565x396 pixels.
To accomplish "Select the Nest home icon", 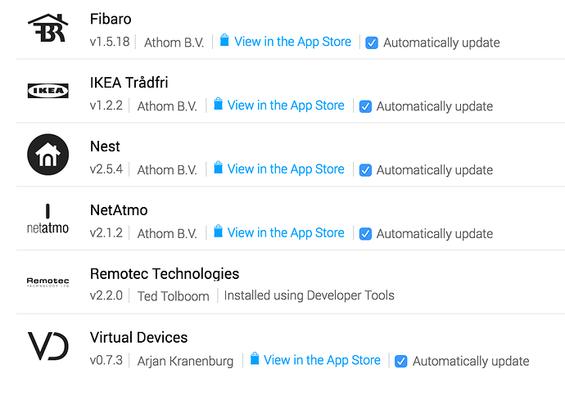I will tap(47, 155).
